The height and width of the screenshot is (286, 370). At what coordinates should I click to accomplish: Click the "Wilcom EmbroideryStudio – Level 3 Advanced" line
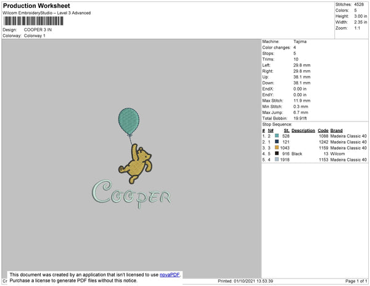[47, 13]
